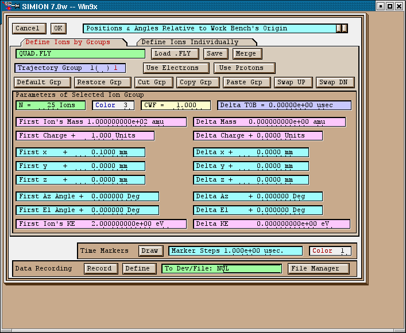Viewport: 406px width, 333px height.
Task: Swap group UP
Action: click(293, 83)
